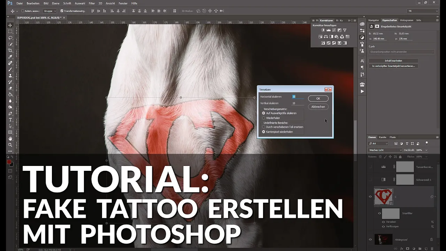Viewport: 446px width, 251px height.
Task: Open the Actions play panel icon
Action: click(362, 91)
